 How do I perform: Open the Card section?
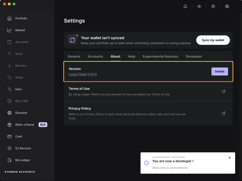[x=18, y=137]
